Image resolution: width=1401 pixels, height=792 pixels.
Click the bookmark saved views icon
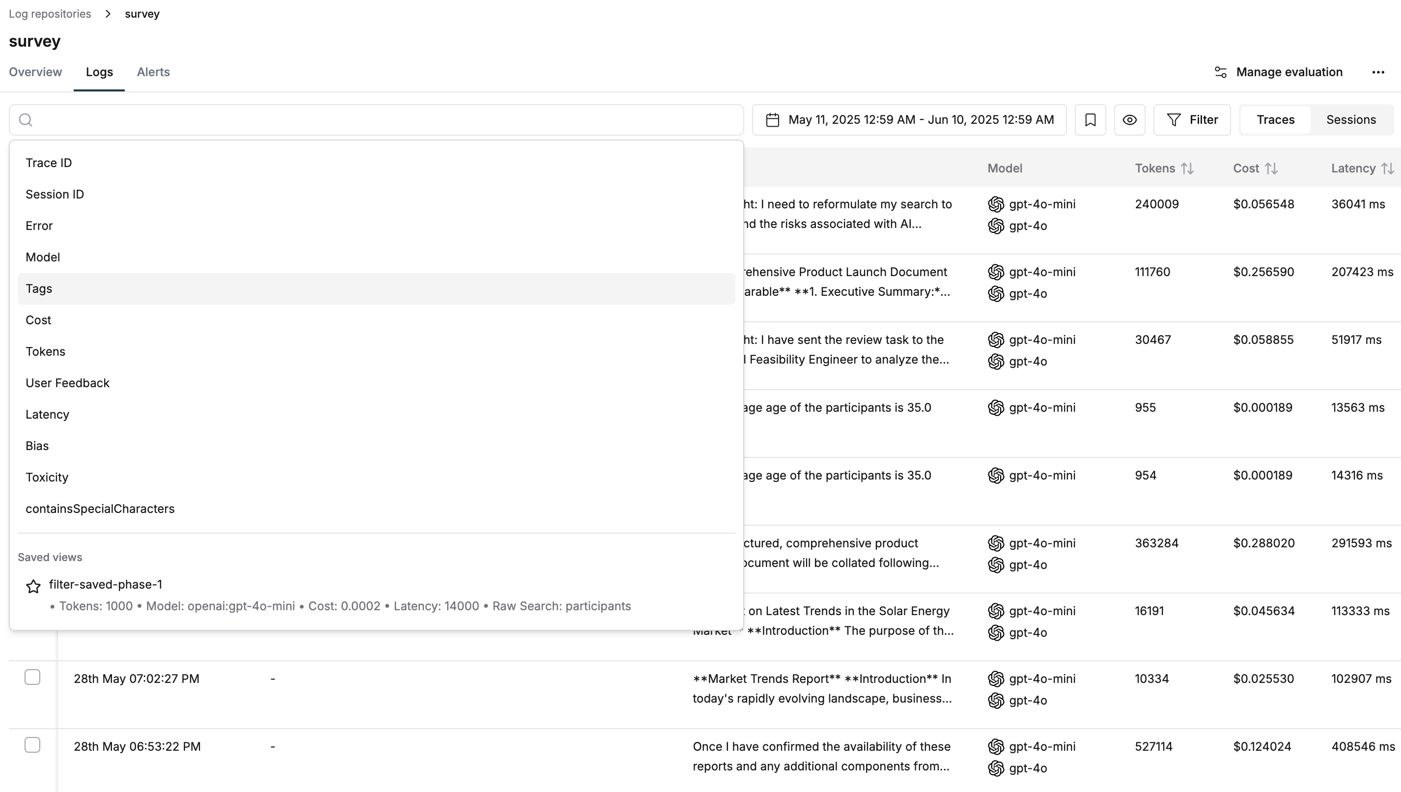pyautogui.click(x=1090, y=120)
